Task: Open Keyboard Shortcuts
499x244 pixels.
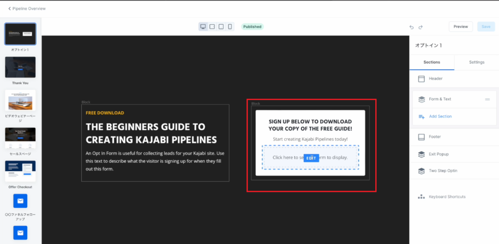Action: 447,197
